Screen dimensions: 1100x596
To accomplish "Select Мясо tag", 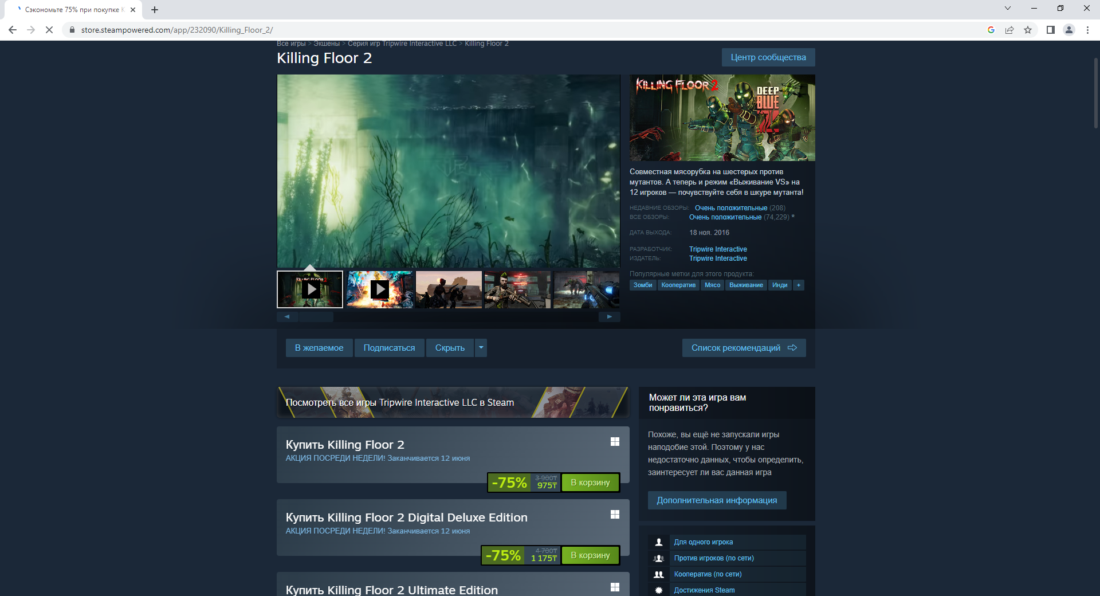I will tap(712, 285).
